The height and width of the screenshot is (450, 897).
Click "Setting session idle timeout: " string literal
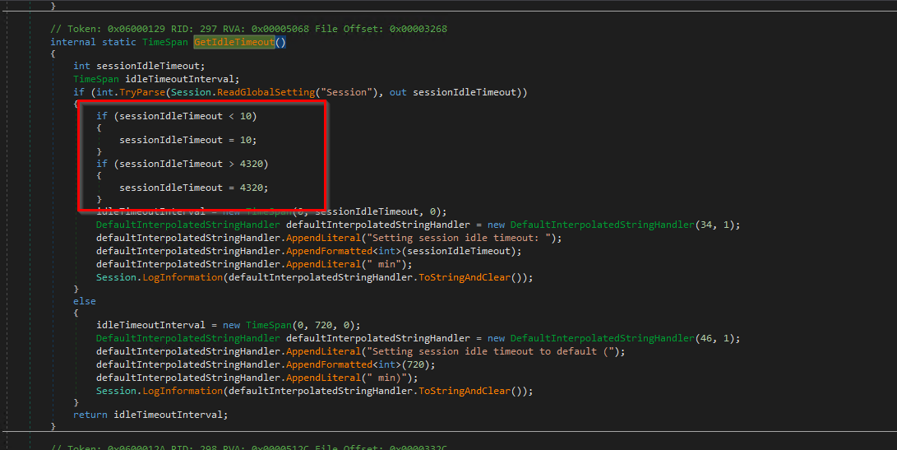[462, 238]
